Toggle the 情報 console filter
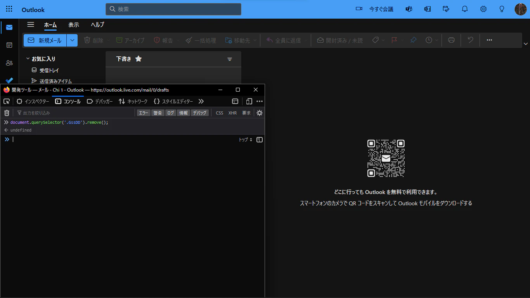 click(184, 113)
